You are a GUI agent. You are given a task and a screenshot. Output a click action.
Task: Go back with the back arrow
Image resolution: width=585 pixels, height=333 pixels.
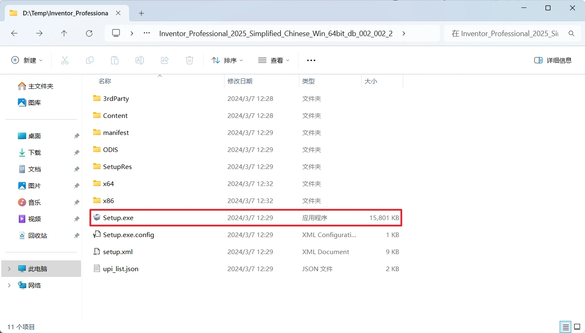15,33
